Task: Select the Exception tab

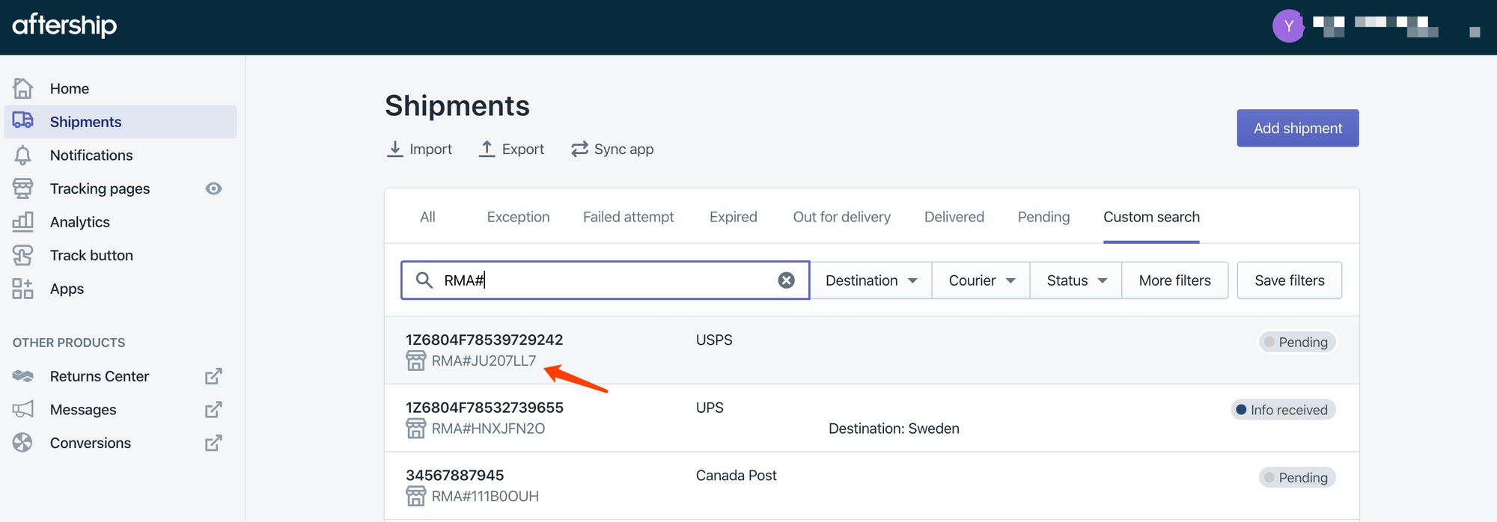Action: [518, 217]
